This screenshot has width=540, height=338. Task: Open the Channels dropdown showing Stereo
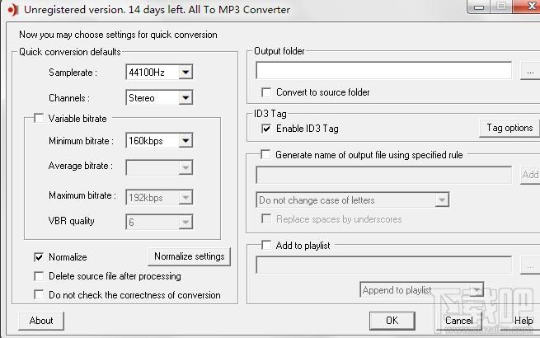(159, 98)
